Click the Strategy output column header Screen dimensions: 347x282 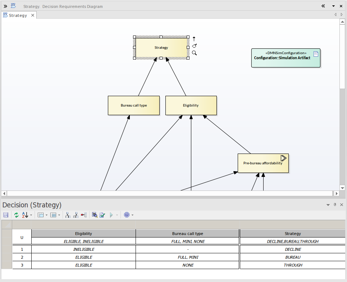[x=293, y=234]
